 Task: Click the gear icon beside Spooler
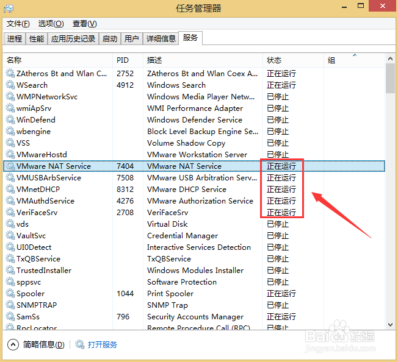click(10, 293)
